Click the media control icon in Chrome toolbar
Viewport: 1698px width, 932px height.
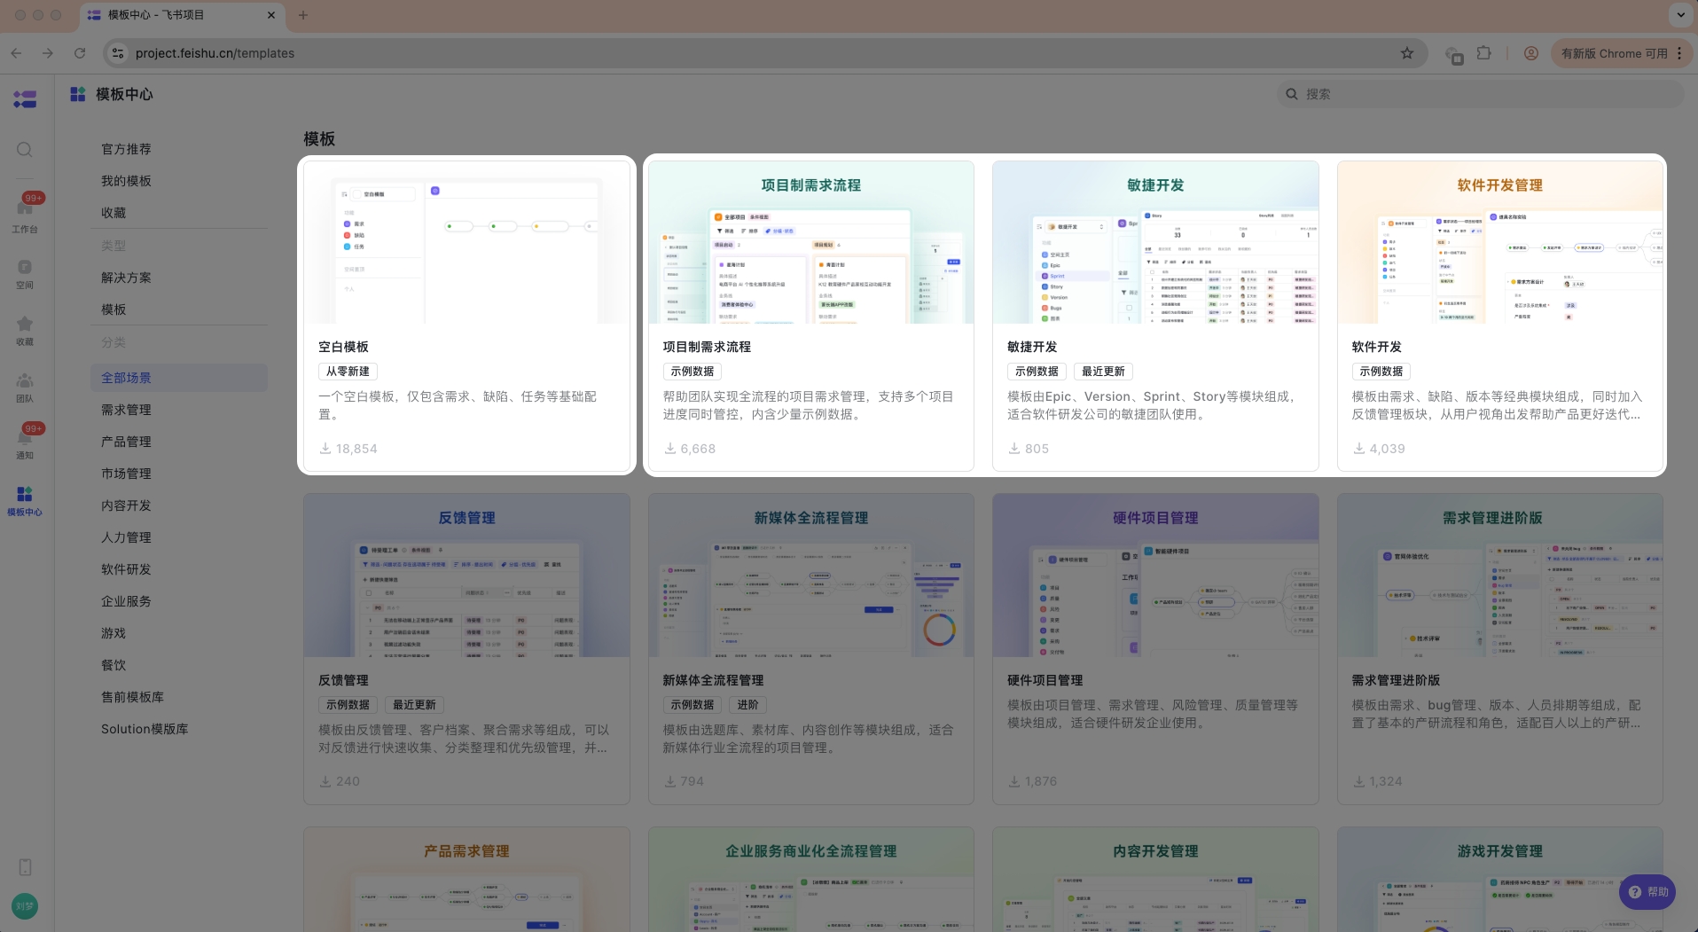click(1454, 55)
